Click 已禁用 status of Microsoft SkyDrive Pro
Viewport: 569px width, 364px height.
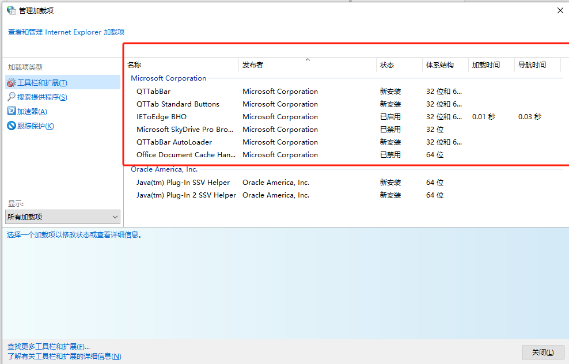coord(390,130)
